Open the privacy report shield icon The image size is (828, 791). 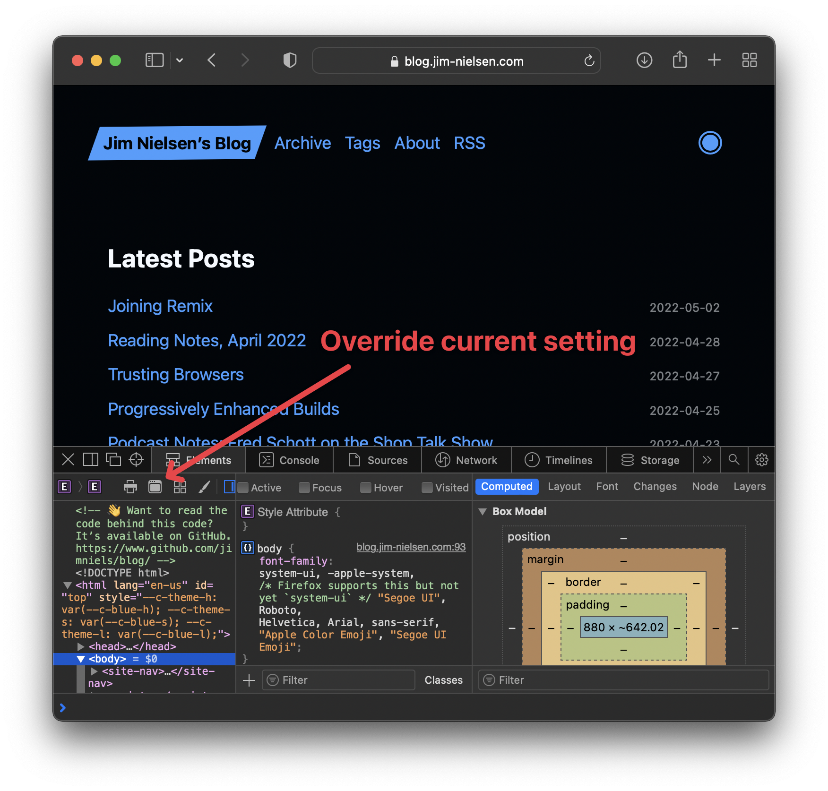290,60
